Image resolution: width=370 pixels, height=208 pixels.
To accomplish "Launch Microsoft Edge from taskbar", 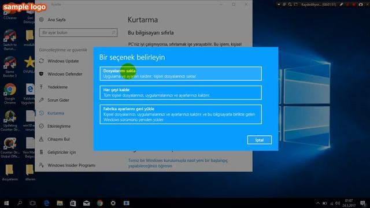I will (46, 203).
